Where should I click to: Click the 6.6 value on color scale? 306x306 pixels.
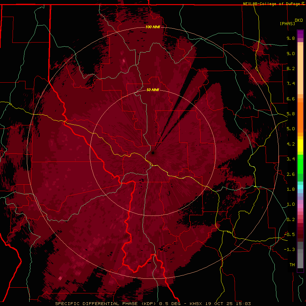coord(291,99)
